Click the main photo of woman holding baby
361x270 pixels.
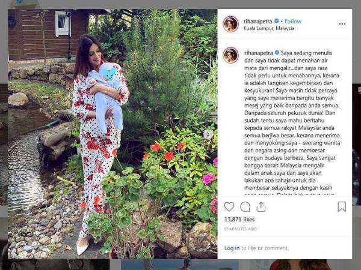(113, 134)
